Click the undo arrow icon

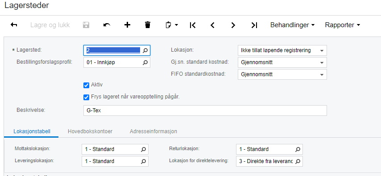(x=107, y=25)
